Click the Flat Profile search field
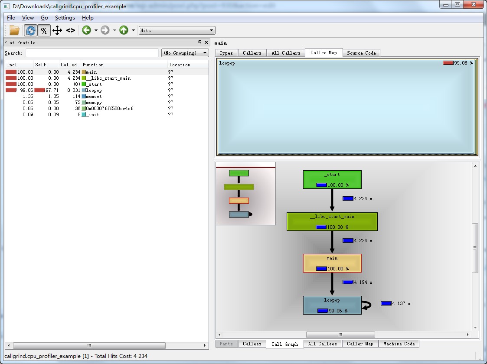This screenshot has width=487, height=364. click(92, 53)
